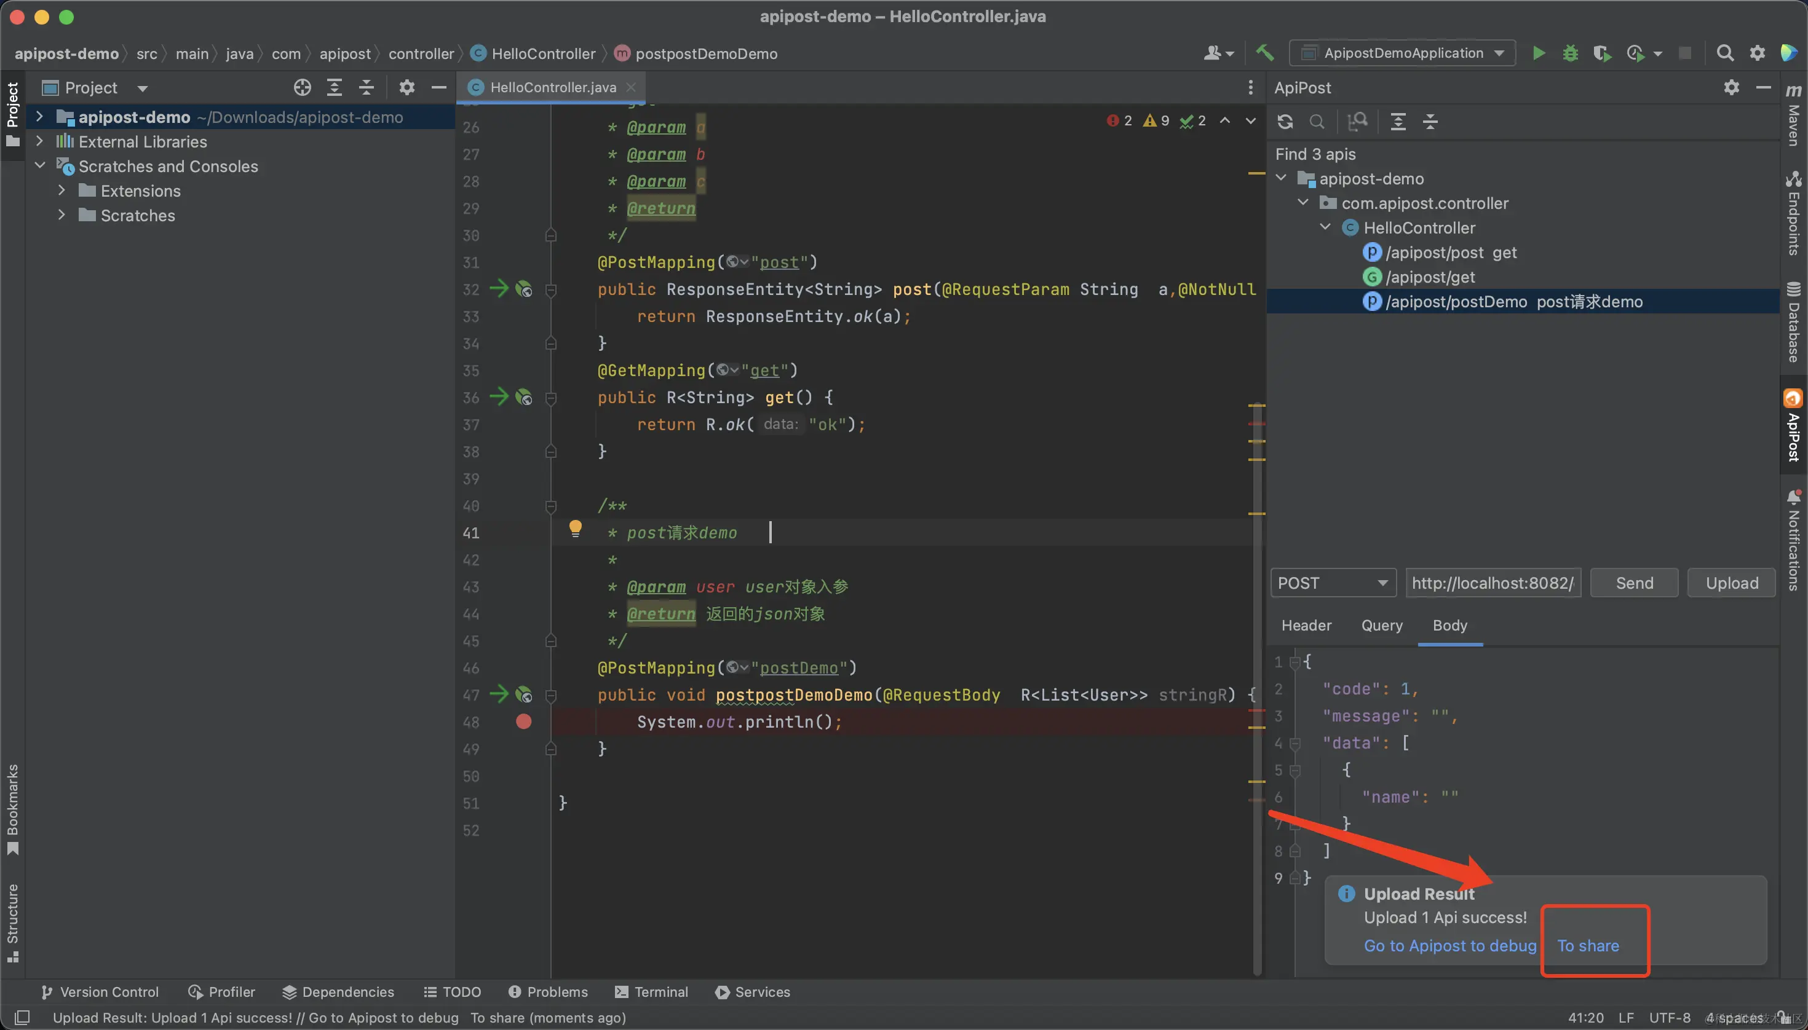
Task: Toggle the breakpoint on line 48
Action: point(523,721)
